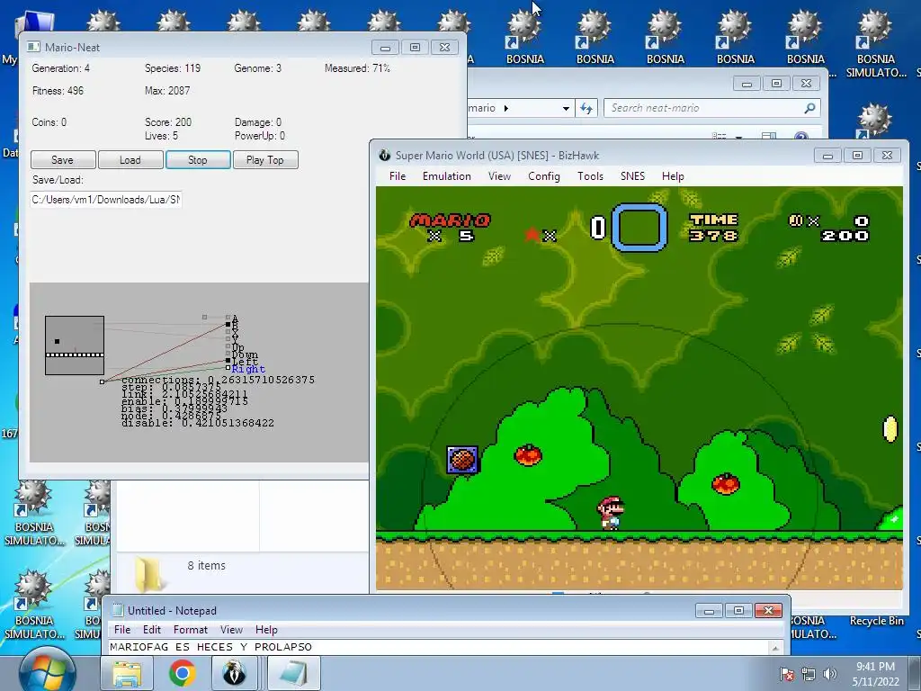The image size is (921, 691).
Task: Open Windows Explorer from the taskbar
Action: (x=127, y=673)
